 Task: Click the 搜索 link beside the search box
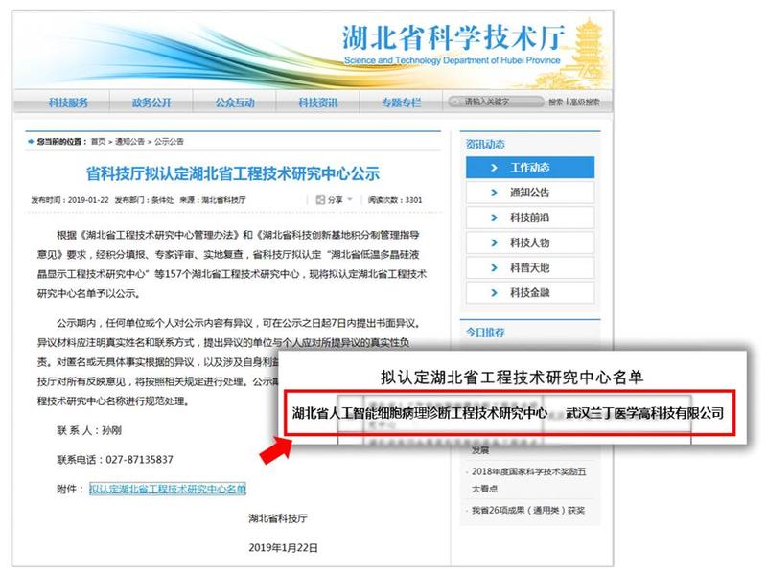(556, 102)
